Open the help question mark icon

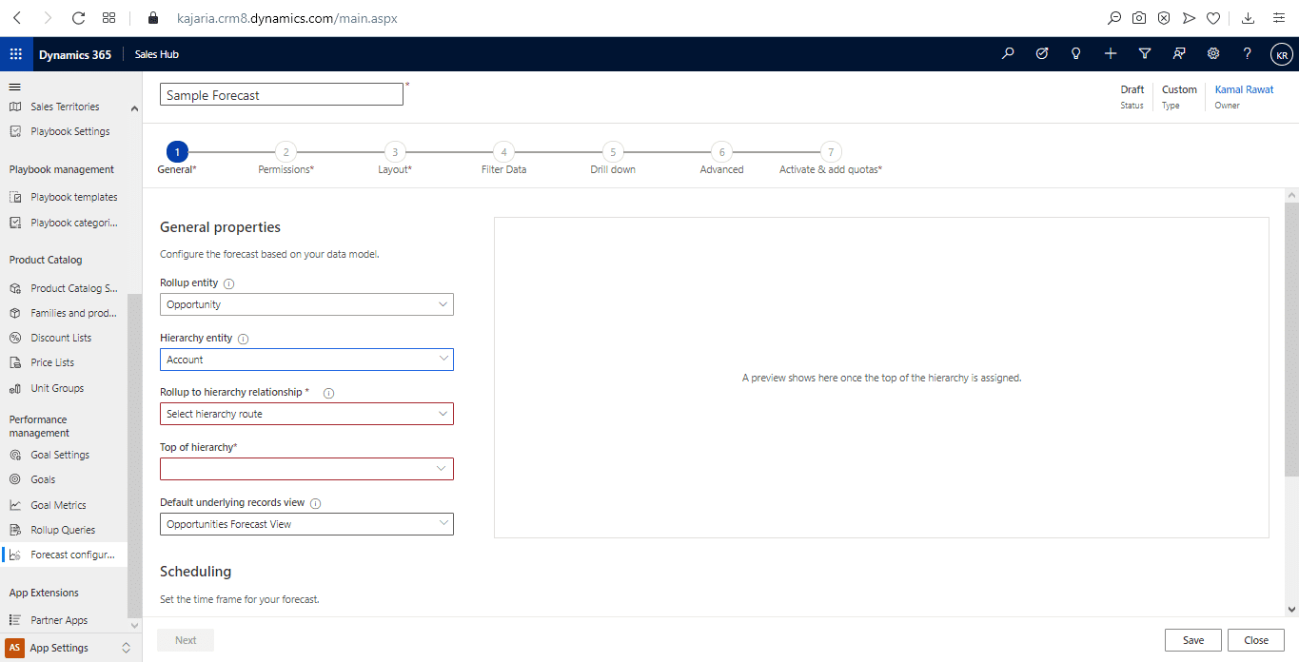tap(1248, 54)
